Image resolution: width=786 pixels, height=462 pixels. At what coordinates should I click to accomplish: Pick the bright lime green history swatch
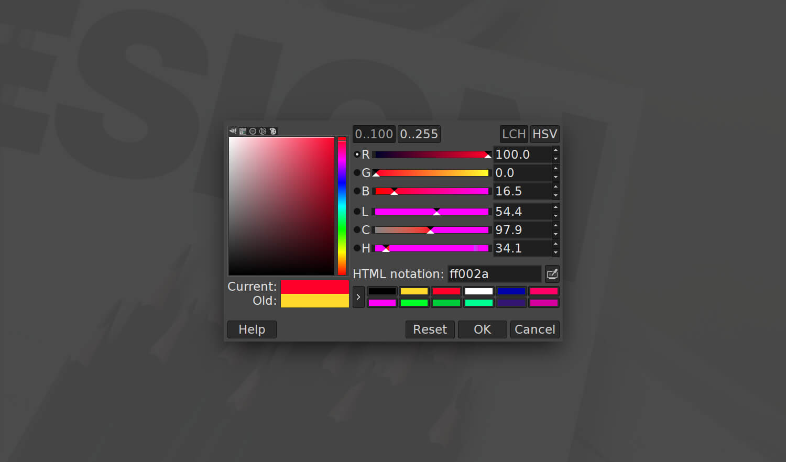point(414,303)
